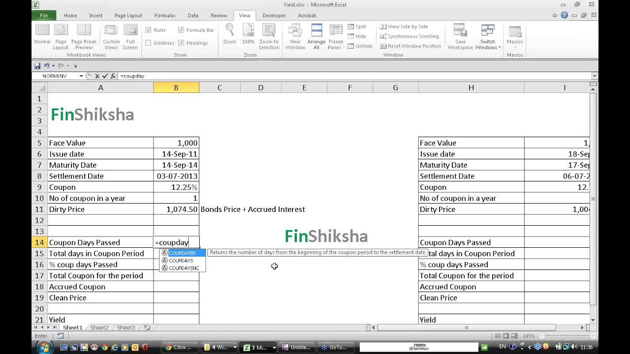Open a New Window
Viewport: 630px width, 354px height.
(295, 35)
